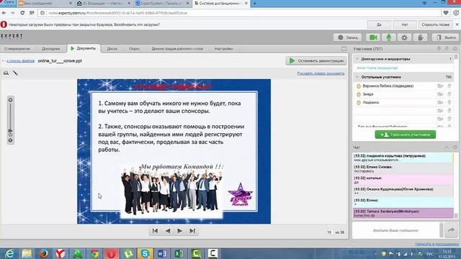Toggle mic icon in Людмила row
Screen dimensions: 461x259
click(449, 102)
